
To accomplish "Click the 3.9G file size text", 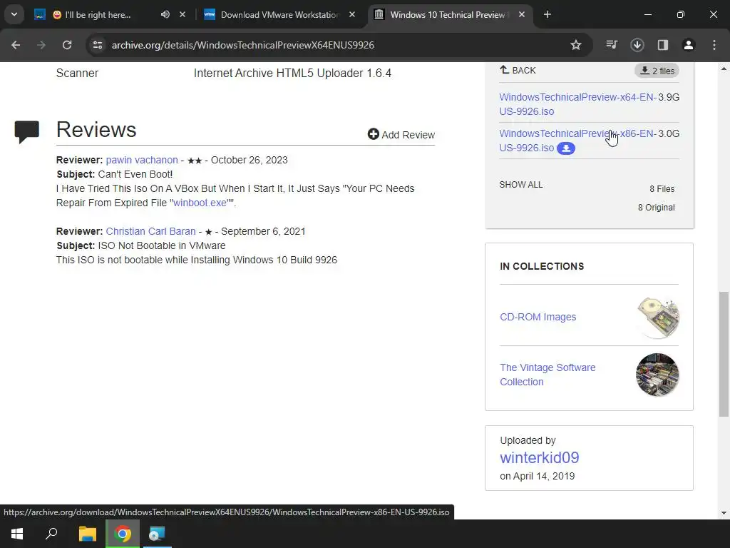I will pyautogui.click(x=669, y=97).
